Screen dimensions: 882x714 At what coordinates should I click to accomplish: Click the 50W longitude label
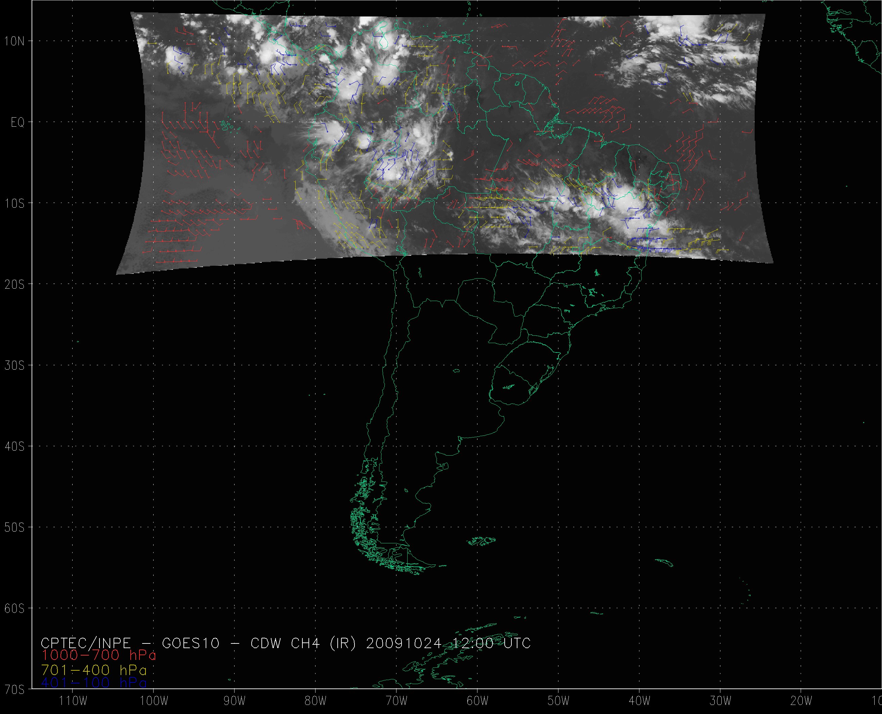pos(559,701)
